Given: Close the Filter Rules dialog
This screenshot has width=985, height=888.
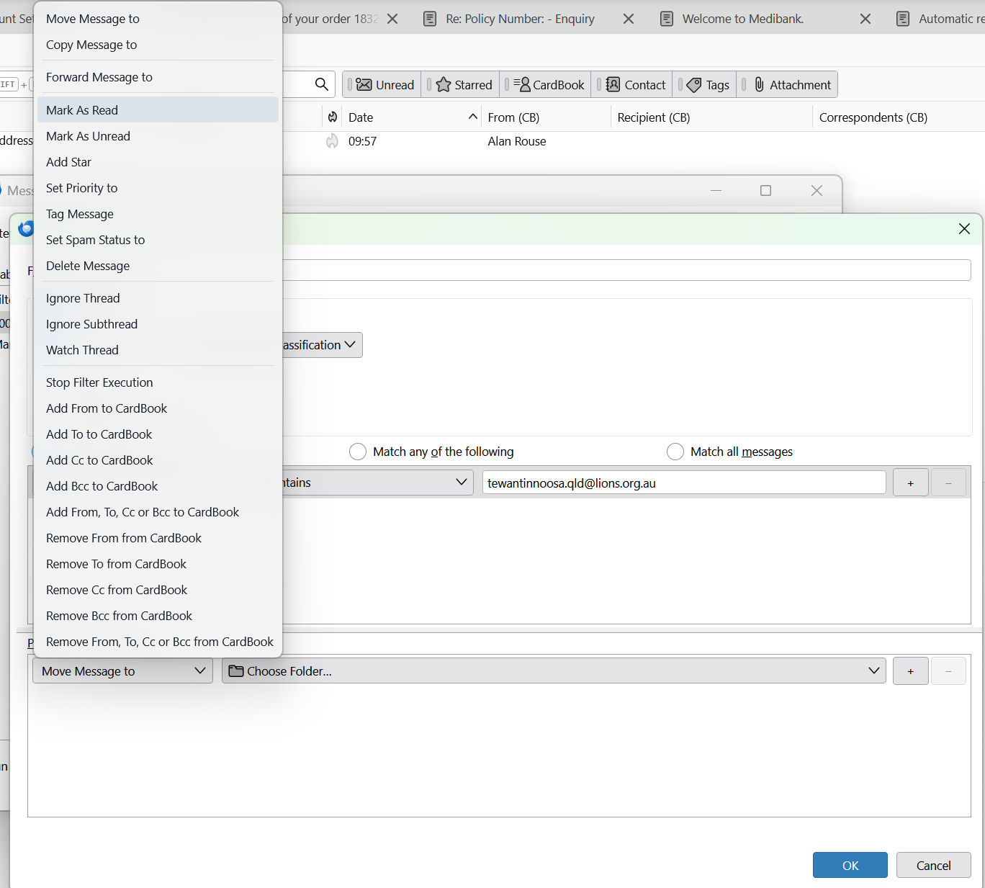Looking at the screenshot, I should 964,229.
